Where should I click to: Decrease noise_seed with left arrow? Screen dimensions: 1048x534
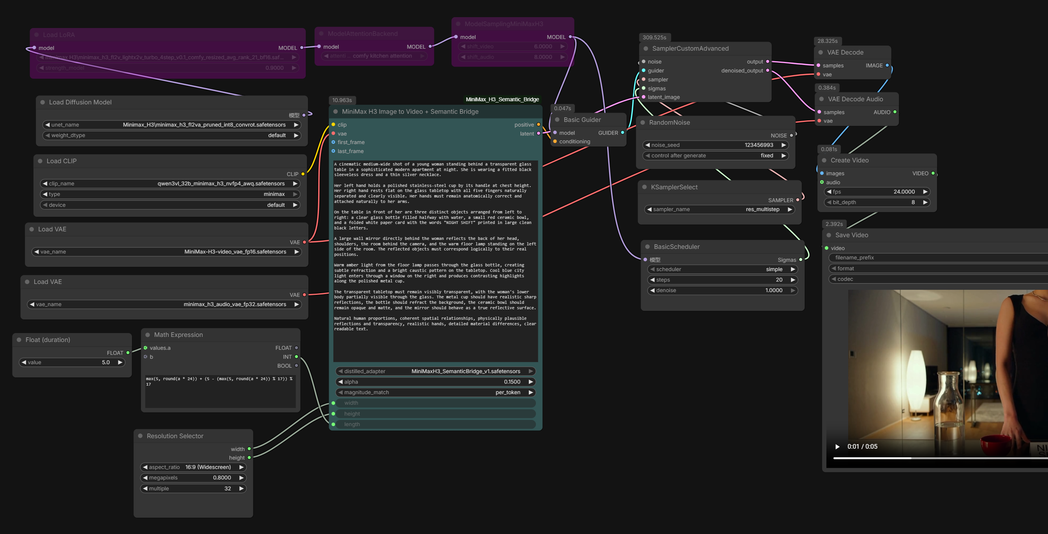click(647, 145)
